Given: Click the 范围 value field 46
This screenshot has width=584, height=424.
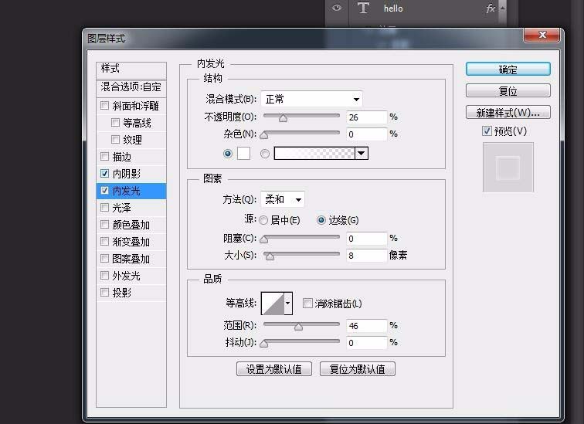Looking at the screenshot, I should 366,326.
